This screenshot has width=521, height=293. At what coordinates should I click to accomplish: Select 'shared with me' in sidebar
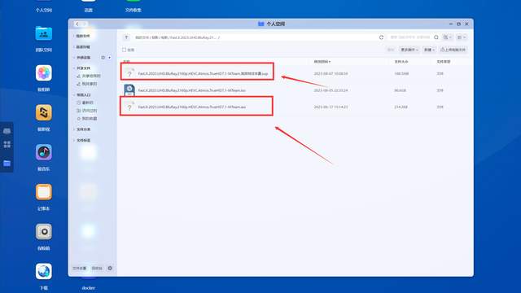tap(89, 76)
